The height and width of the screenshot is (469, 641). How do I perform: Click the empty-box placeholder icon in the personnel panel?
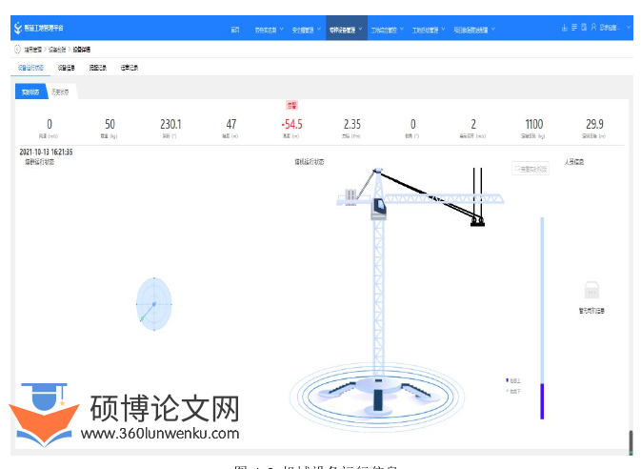(x=591, y=290)
